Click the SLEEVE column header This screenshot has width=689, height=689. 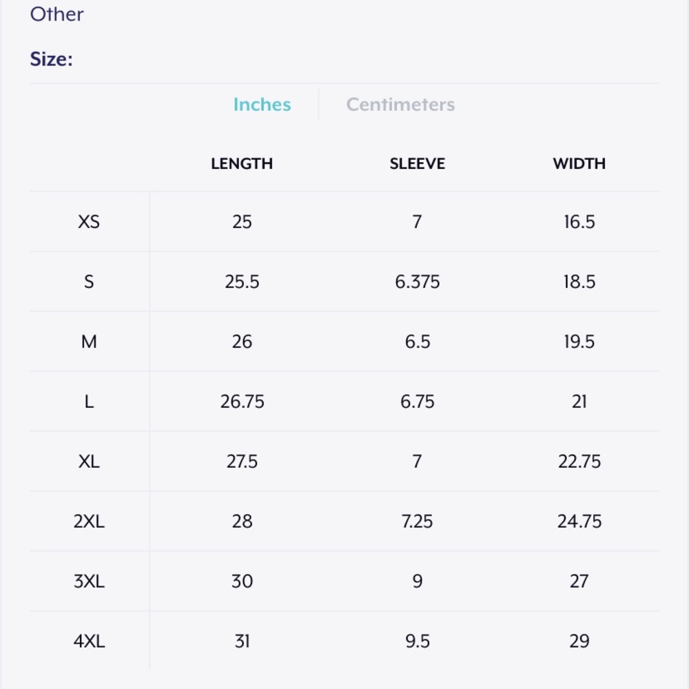point(417,163)
